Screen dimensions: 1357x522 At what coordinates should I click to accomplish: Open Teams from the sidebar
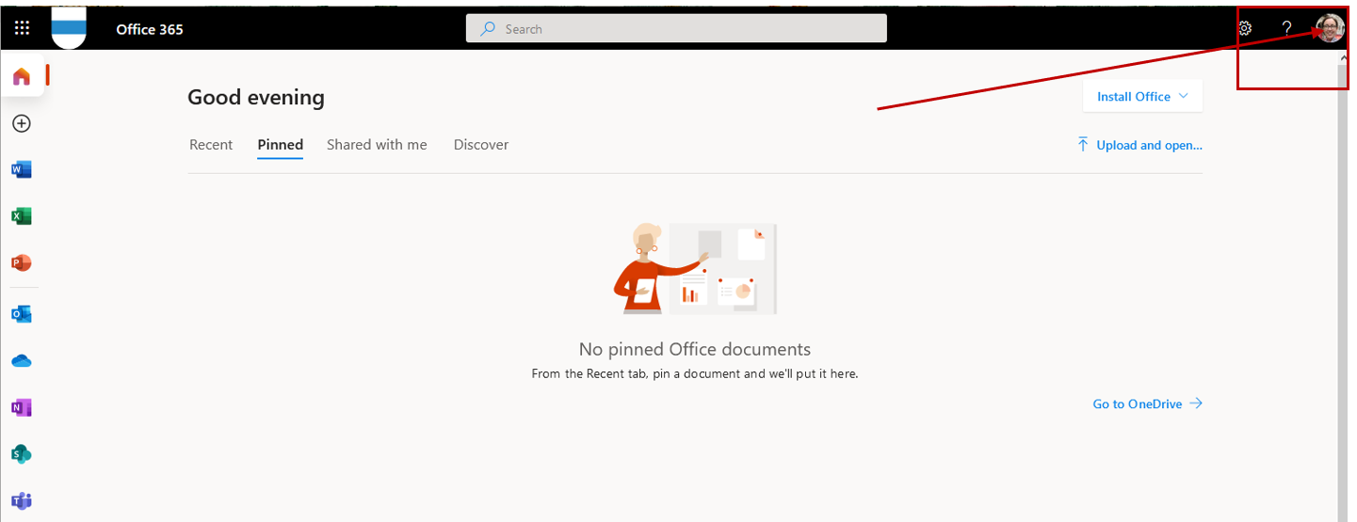pos(22,500)
